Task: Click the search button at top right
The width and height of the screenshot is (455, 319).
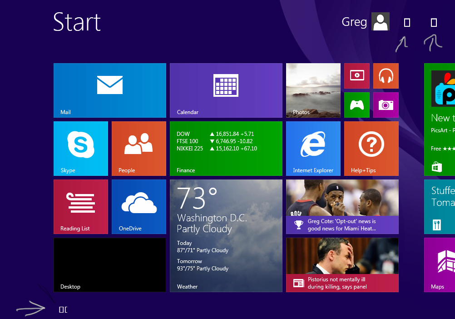Action: point(434,23)
